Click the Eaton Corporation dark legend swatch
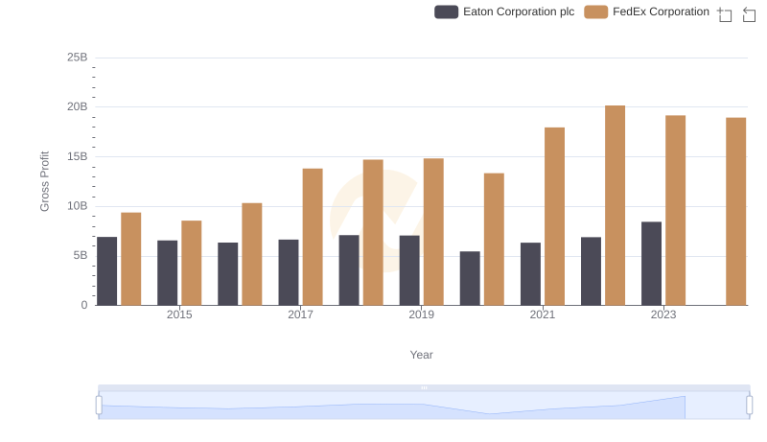 click(446, 12)
